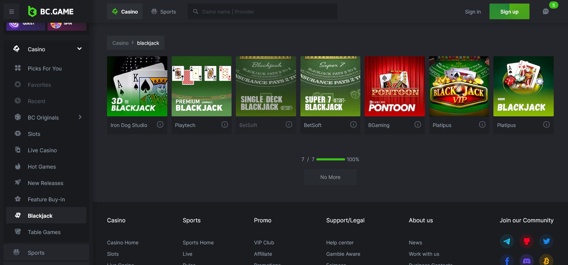Open the chat bubble icon
Screen dimensions: 568x265
pyautogui.click(x=546, y=11)
